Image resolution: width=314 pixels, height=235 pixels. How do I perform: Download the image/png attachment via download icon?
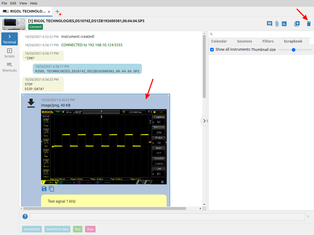[31, 103]
